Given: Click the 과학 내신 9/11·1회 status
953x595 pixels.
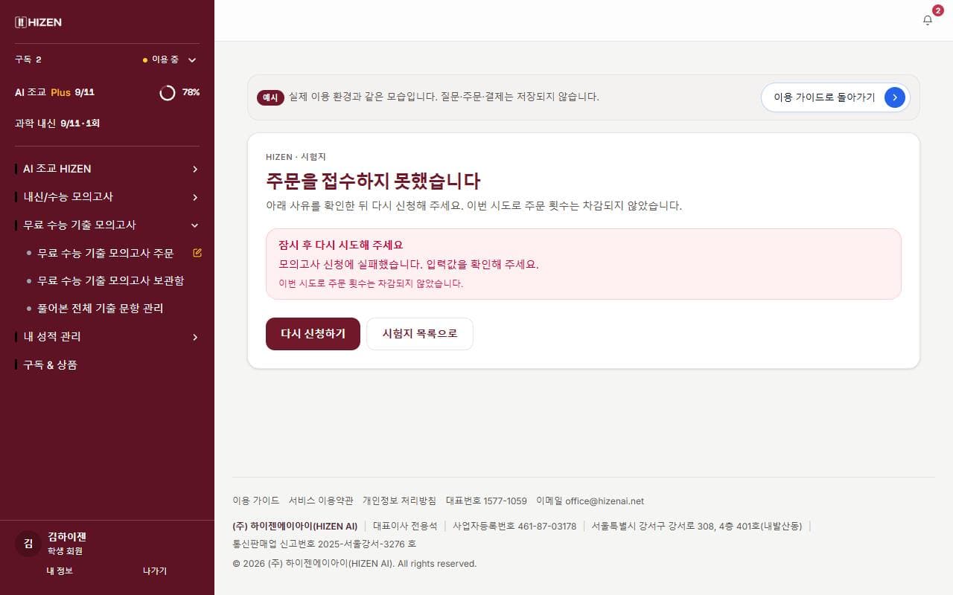Looking at the screenshot, I should pos(57,123).
